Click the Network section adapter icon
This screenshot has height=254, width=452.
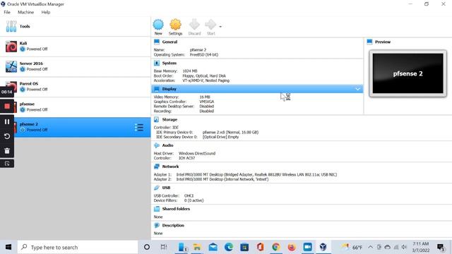coord(157,167)
